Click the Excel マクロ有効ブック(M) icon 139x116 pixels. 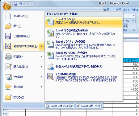[x=50, y=33]
